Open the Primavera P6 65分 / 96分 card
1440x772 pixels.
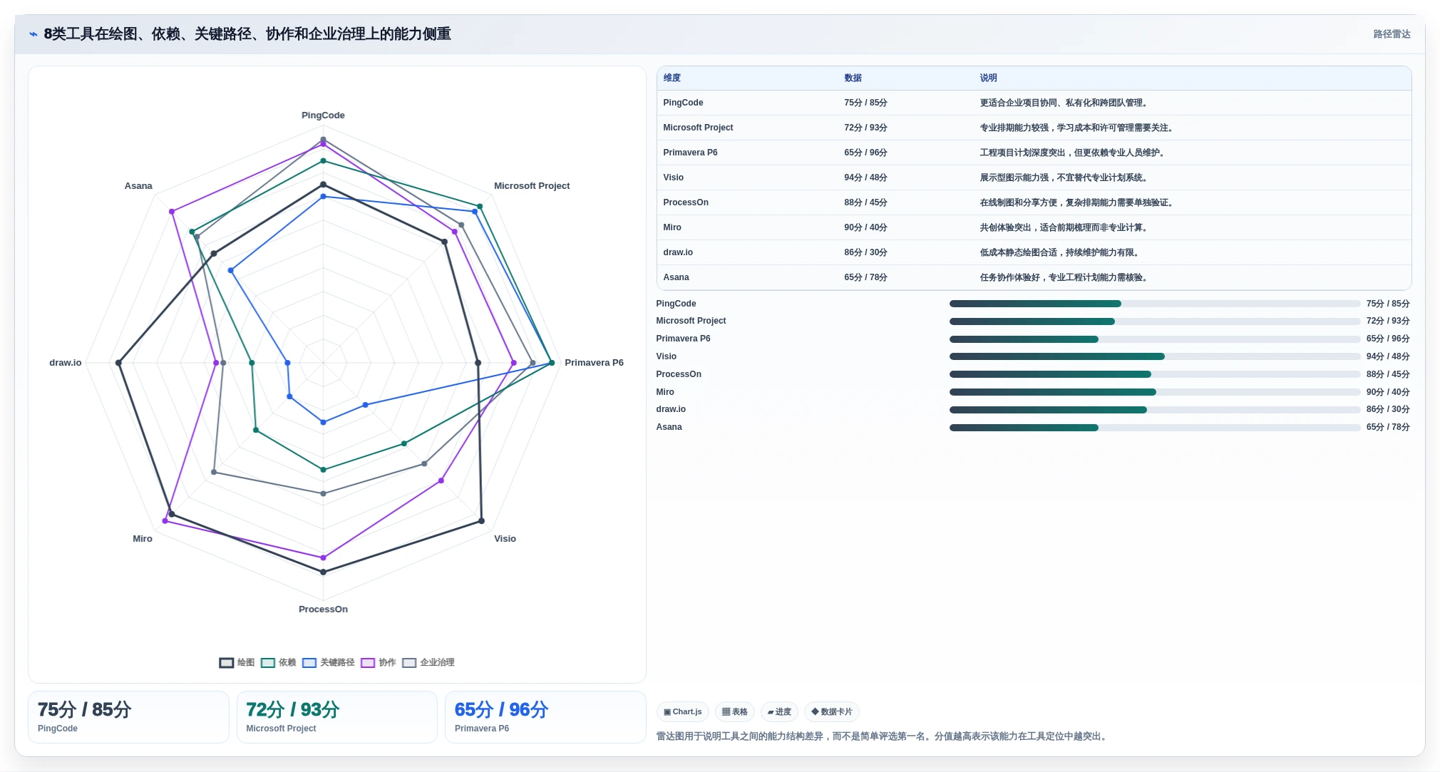tap(545, 717)
